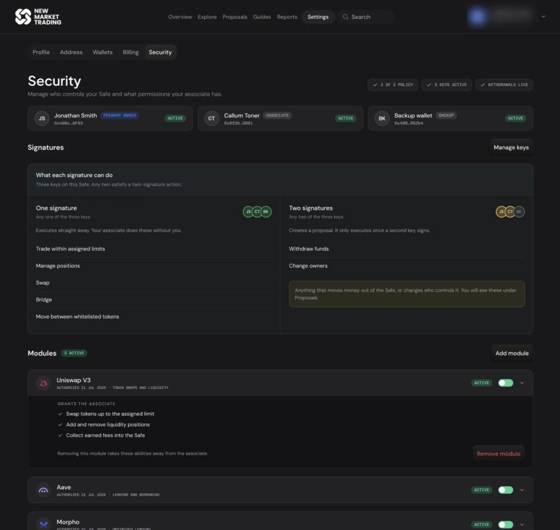Click the 'Change owners' row
The height and width of the screenshot is (530, 560).
406,266
